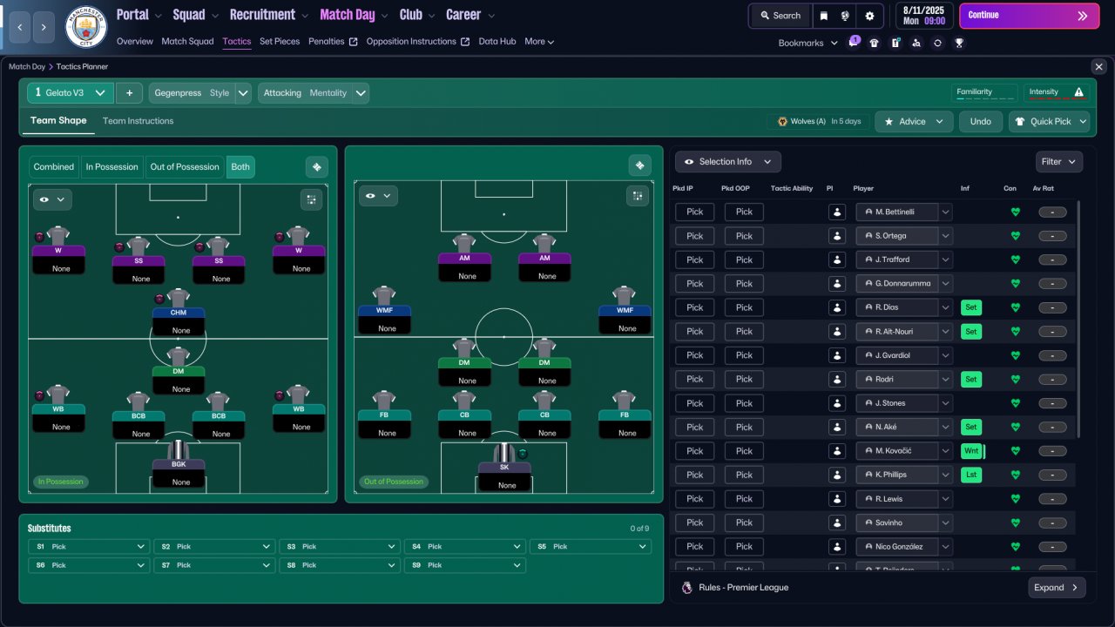Viewport: 1115px width, 627px height.
Task: Click the Intensity warning triangle icon
Action: coord(1079,92)
